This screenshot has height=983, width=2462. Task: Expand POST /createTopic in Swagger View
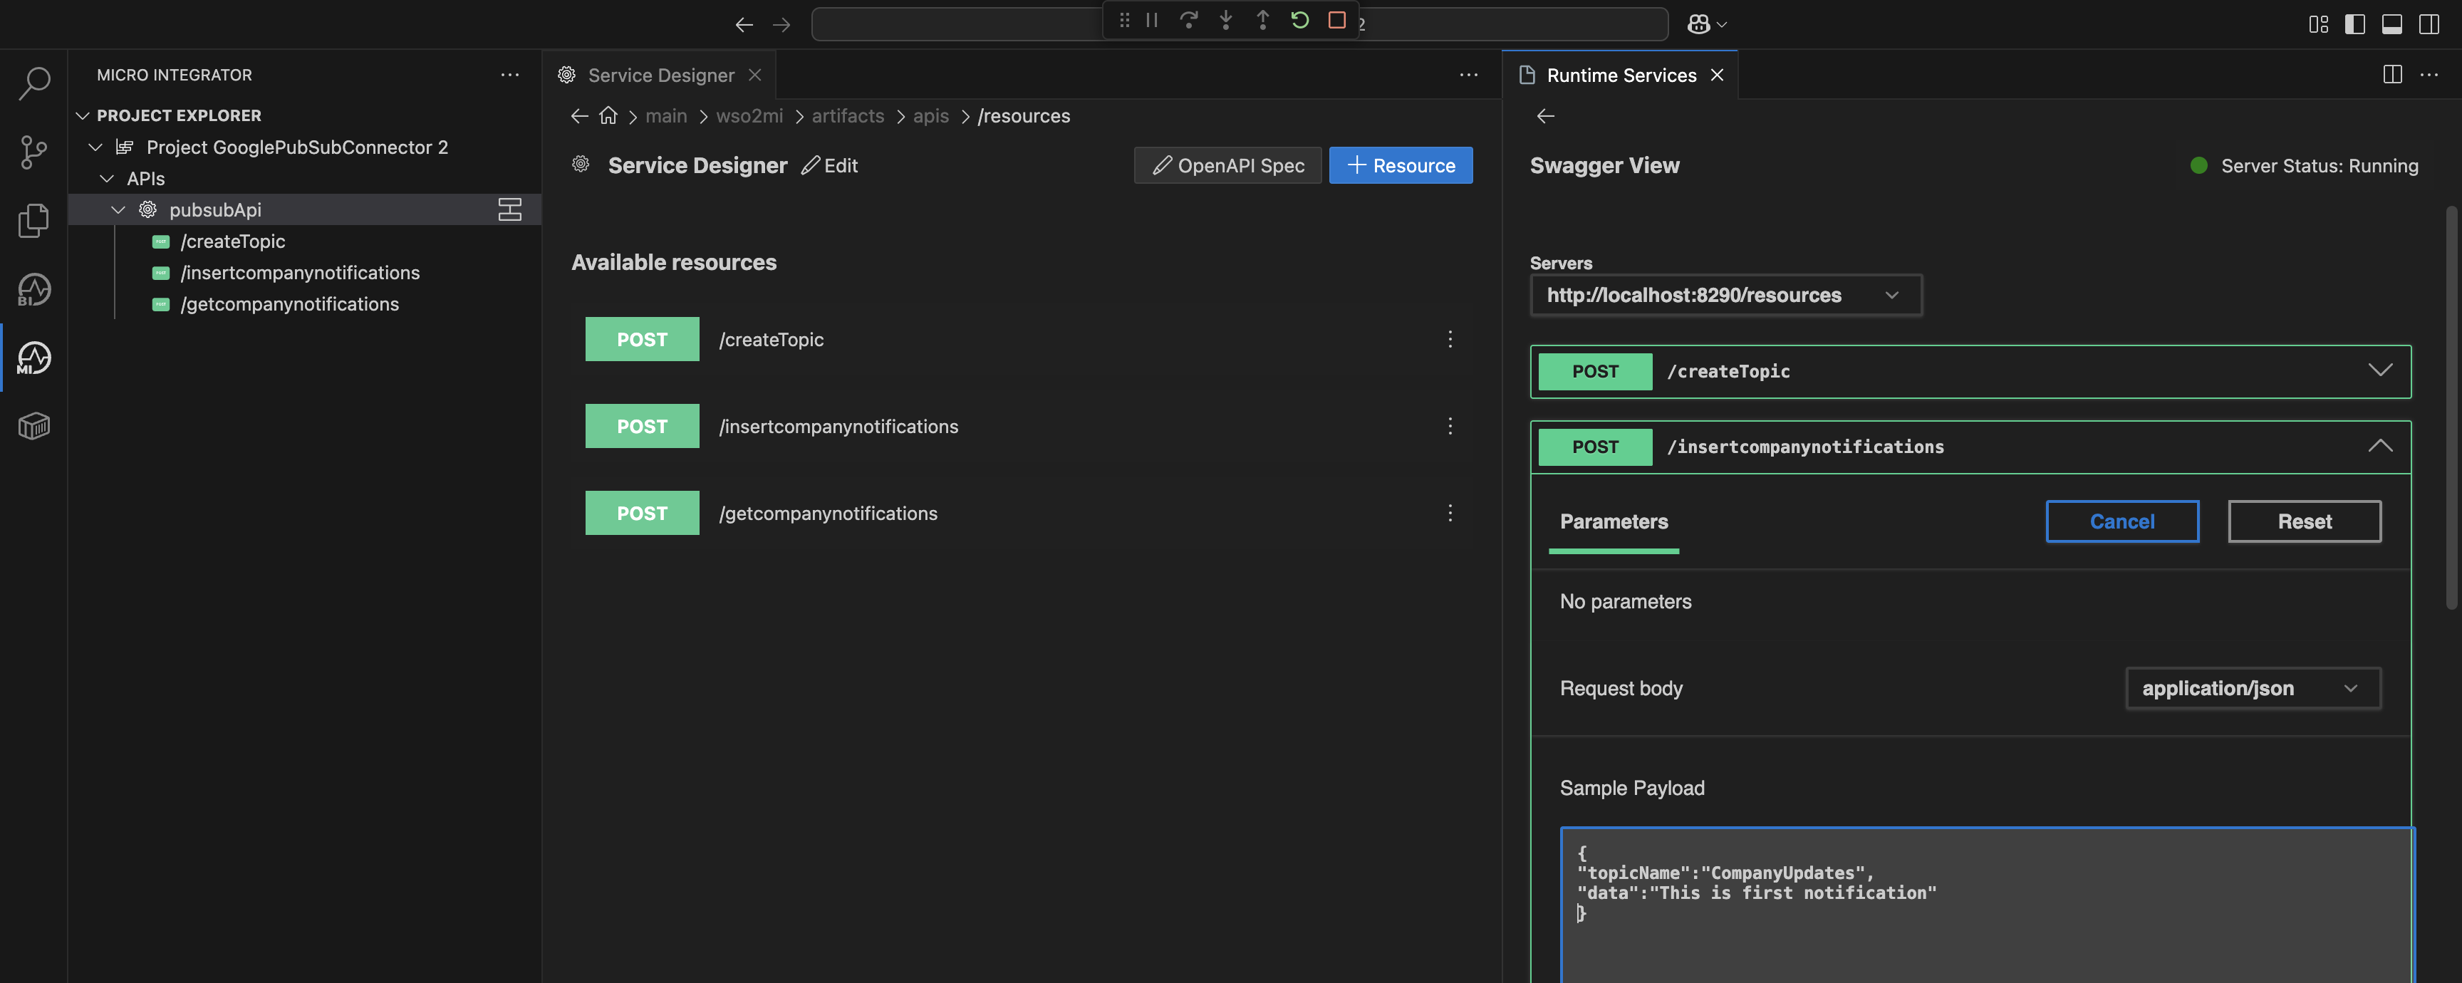pyautogui.click(x=2380, y=370)
